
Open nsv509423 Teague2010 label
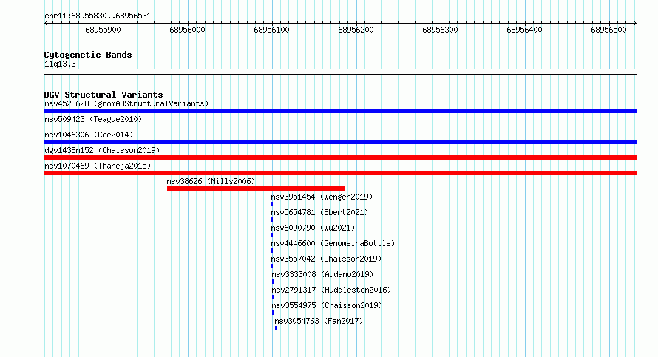pos(93,119)
